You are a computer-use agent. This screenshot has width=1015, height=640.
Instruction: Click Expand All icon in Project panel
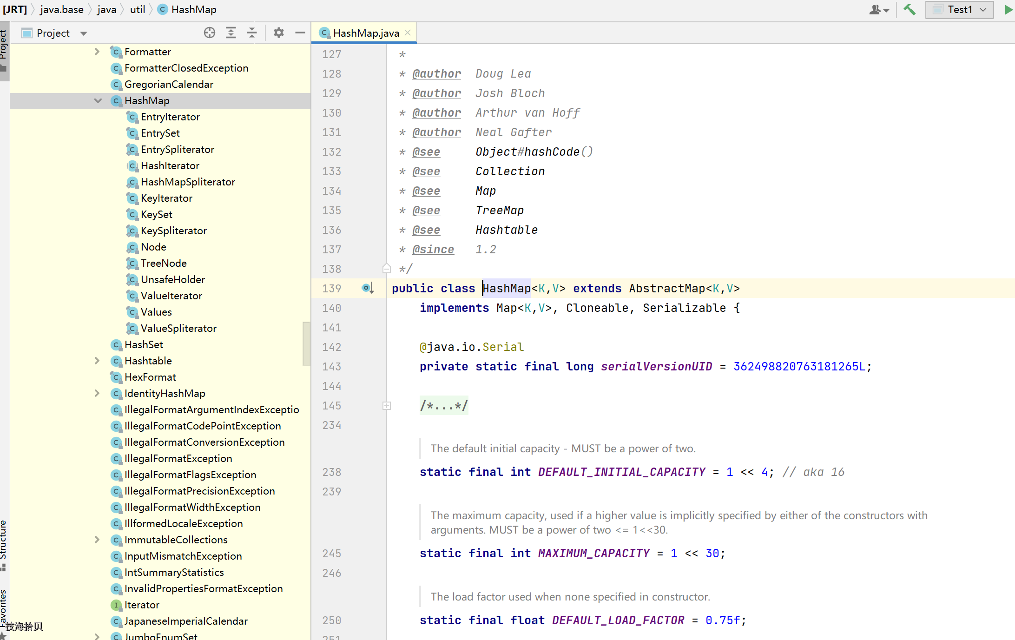tap(231, 33)
